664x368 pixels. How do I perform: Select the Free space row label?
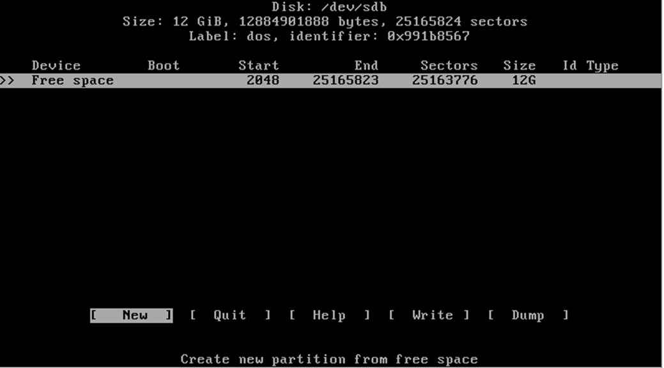[72, 80]
